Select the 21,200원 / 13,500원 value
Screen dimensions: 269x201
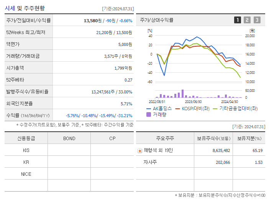(114, 33)
